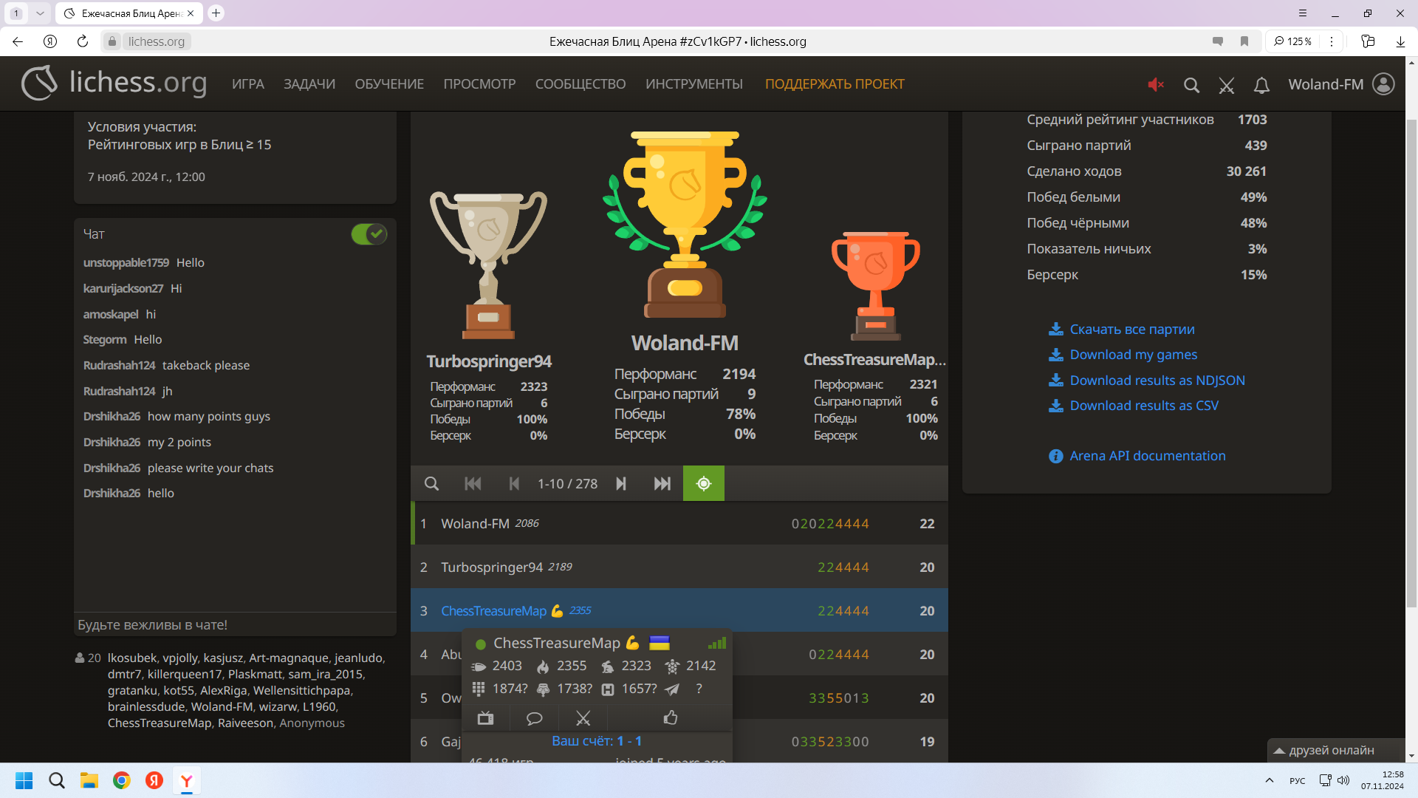The image size is (1418, 798).
Task: Click Ваш счёт: 1 - 1 link
Action: (597, 741)
